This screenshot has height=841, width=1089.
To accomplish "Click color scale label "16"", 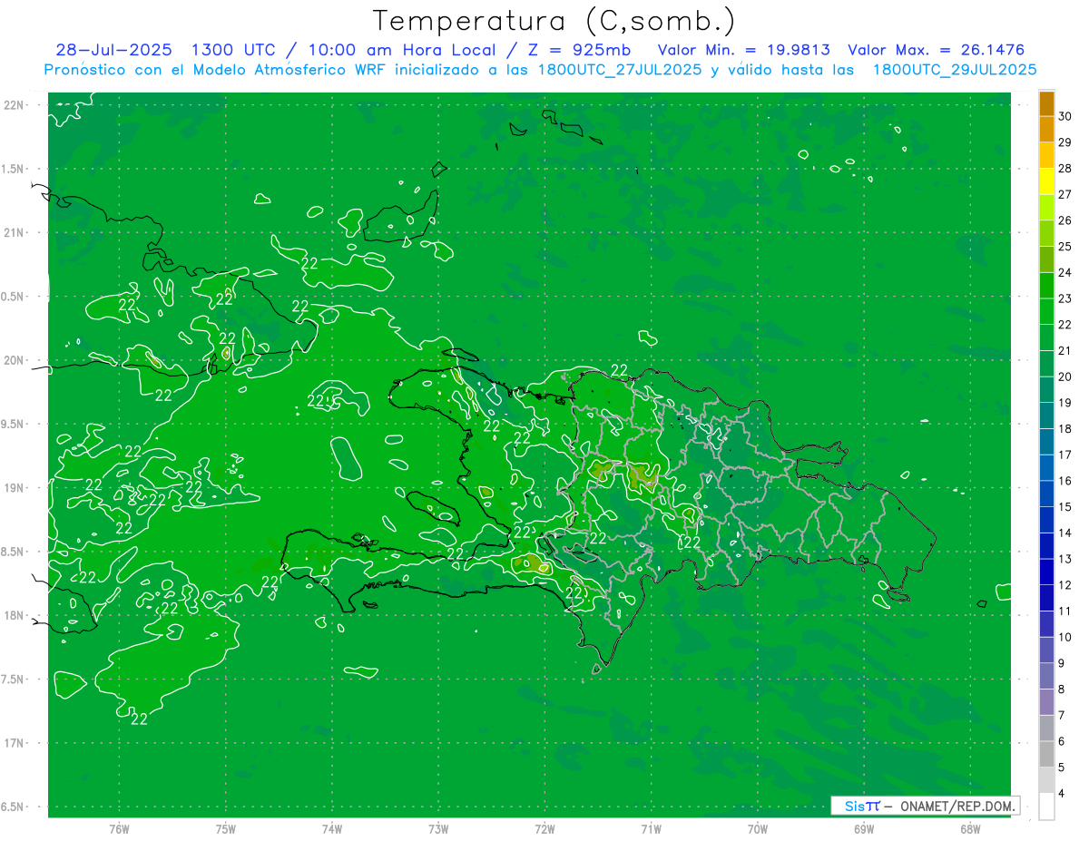I will coord(1064,481).
